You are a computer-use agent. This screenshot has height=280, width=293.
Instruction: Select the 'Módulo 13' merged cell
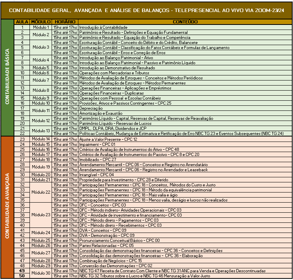coord(41,131)
